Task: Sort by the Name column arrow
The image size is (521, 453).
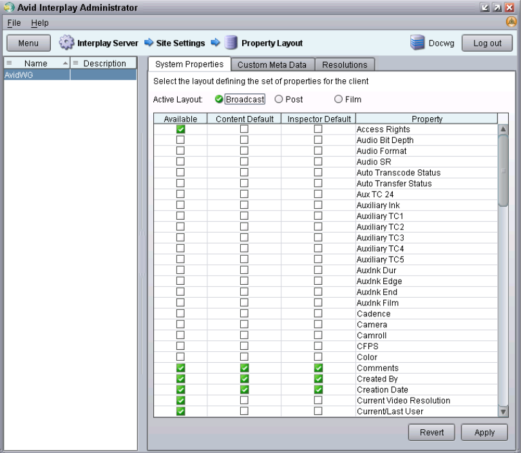Action: 65,63
